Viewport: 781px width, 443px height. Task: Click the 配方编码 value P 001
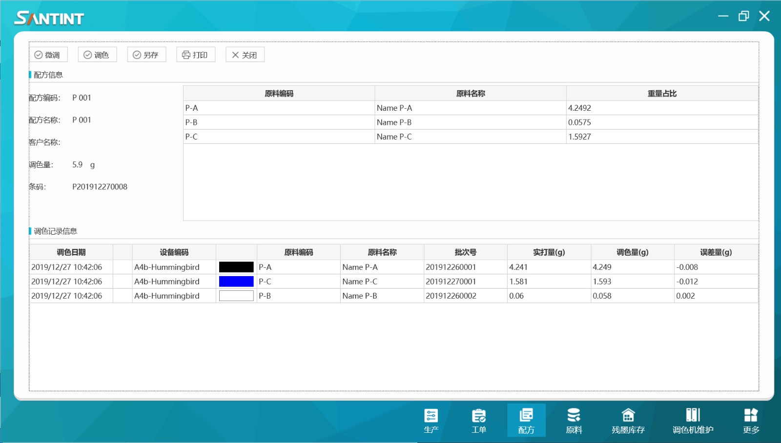point(82,98)
